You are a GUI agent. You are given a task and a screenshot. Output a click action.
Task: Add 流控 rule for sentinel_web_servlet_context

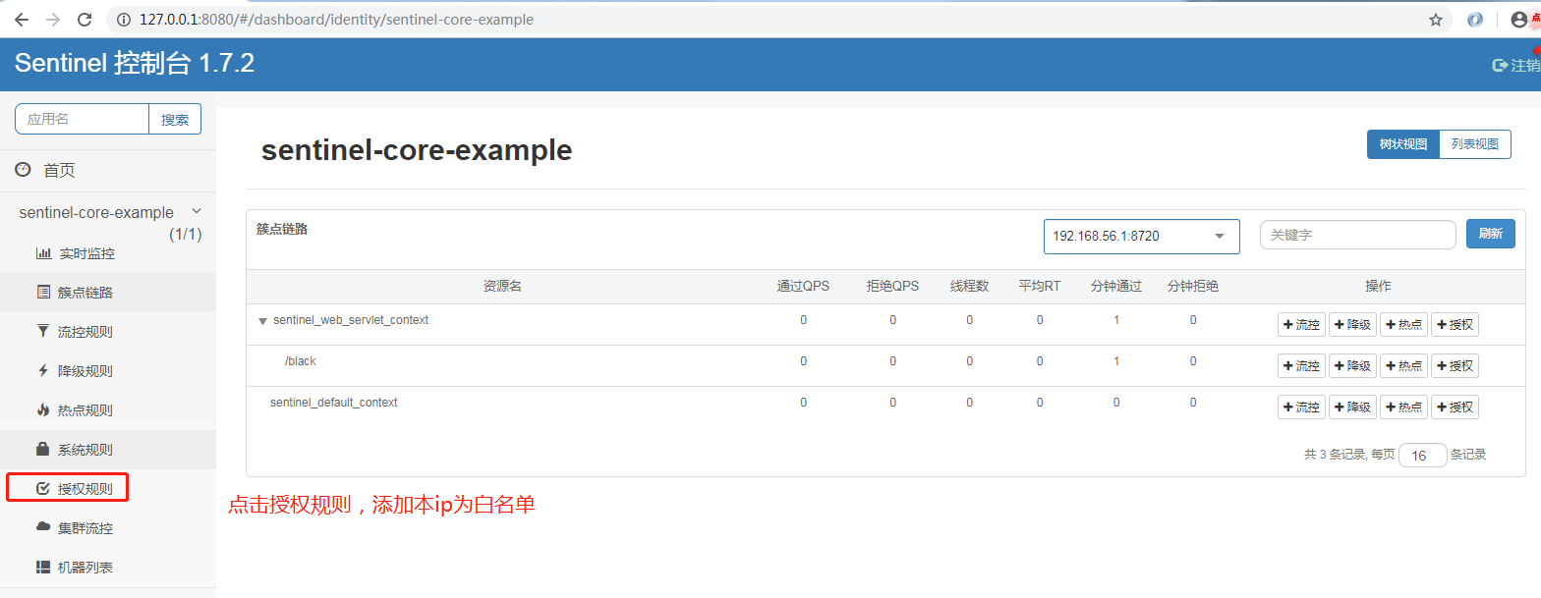pos(1301,325)
